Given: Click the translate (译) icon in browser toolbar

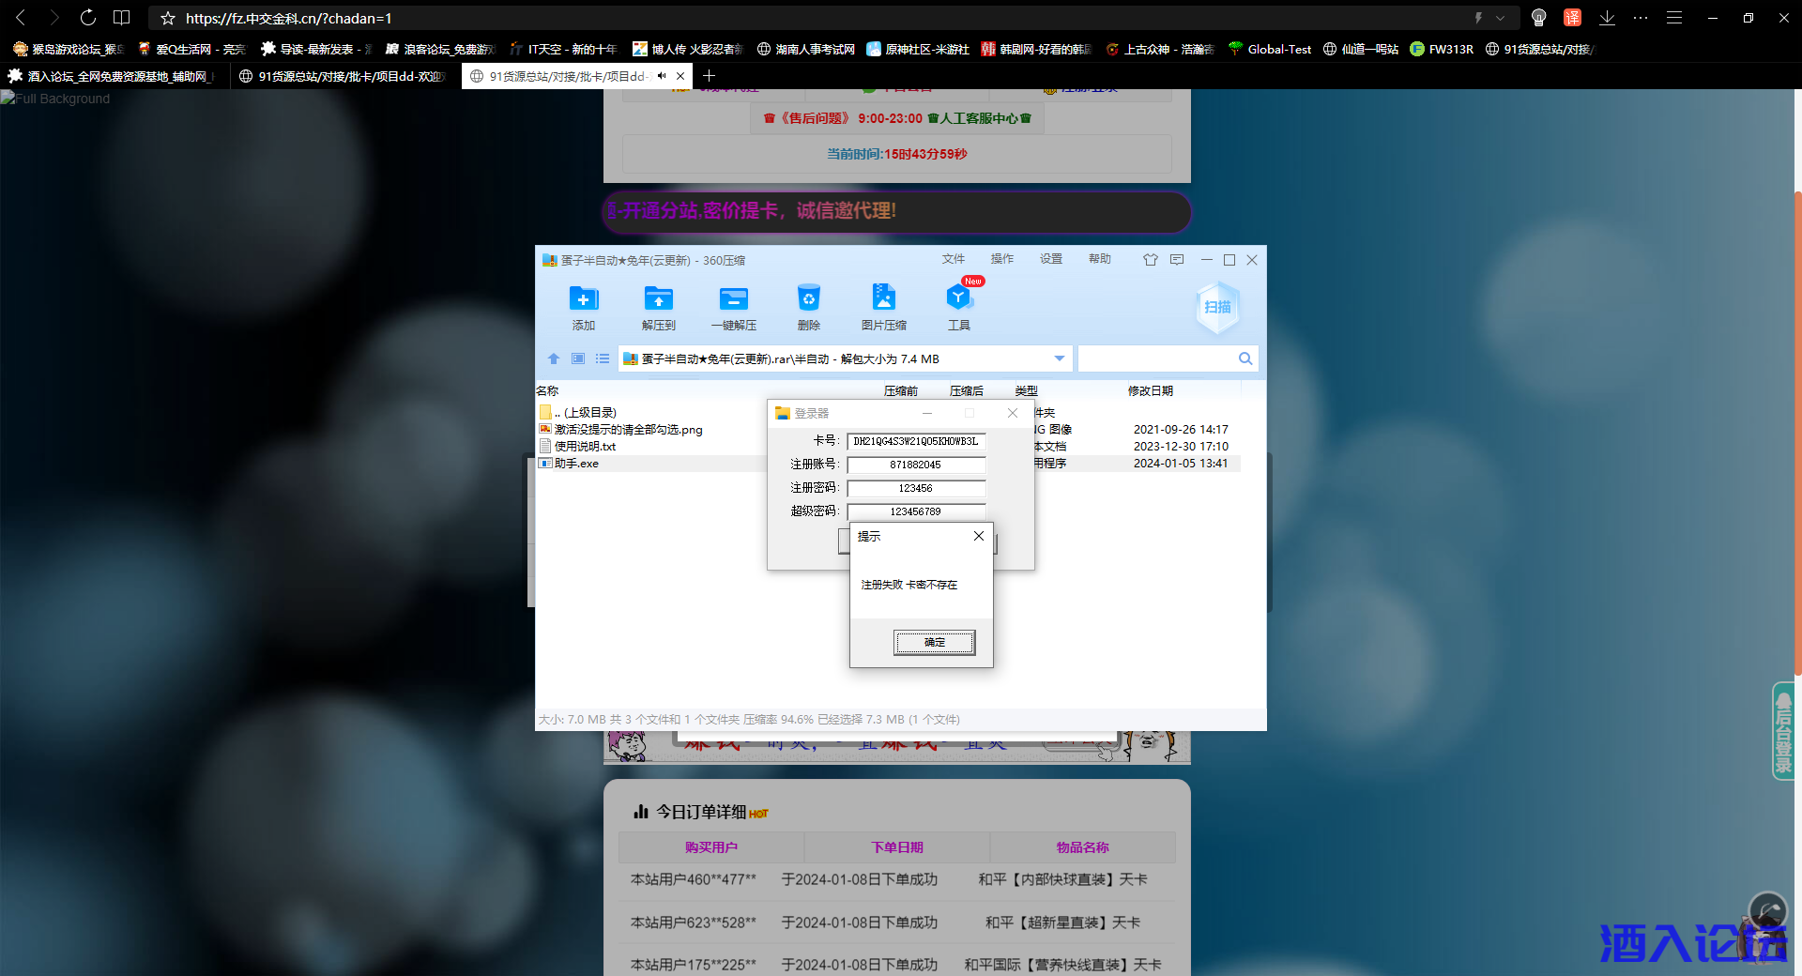Looking at the screenshot, I should point(1572,18).
